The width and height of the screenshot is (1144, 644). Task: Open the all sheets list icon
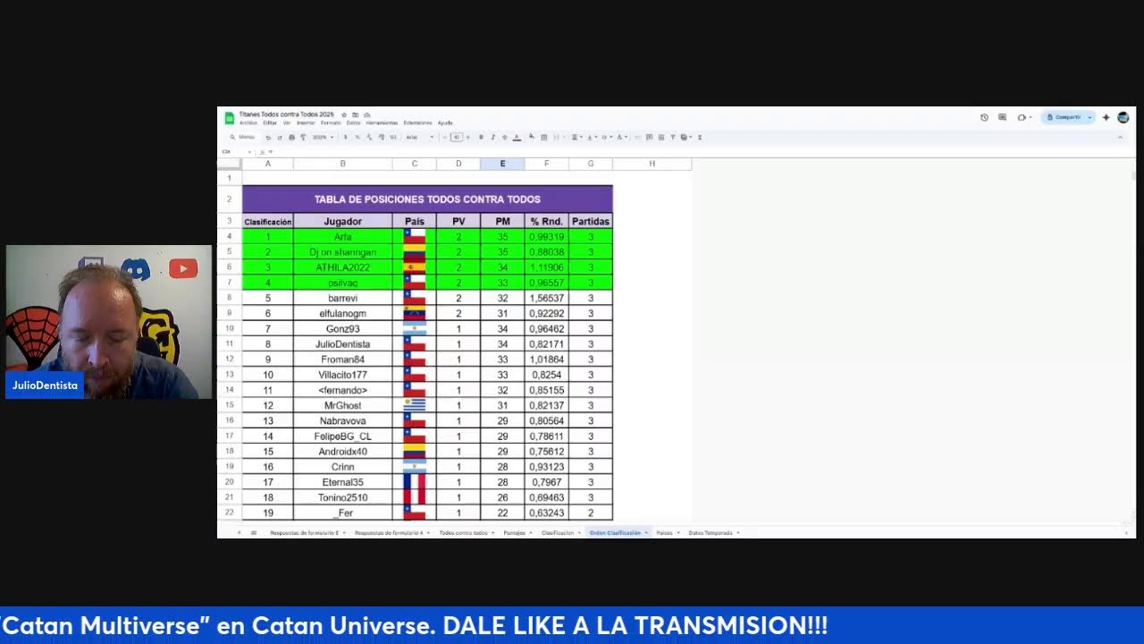pyautogui.click(x=254, y=532)
